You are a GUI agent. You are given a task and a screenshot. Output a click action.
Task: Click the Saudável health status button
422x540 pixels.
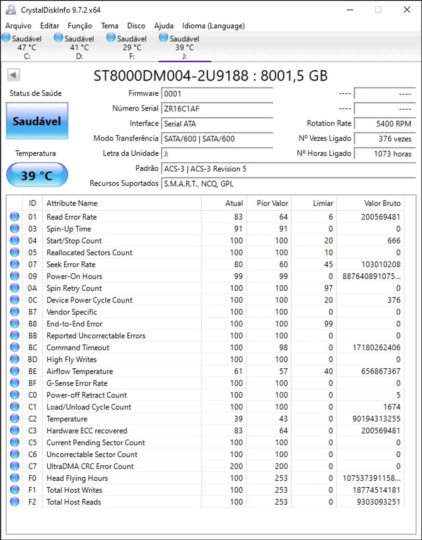pos(37,121)
